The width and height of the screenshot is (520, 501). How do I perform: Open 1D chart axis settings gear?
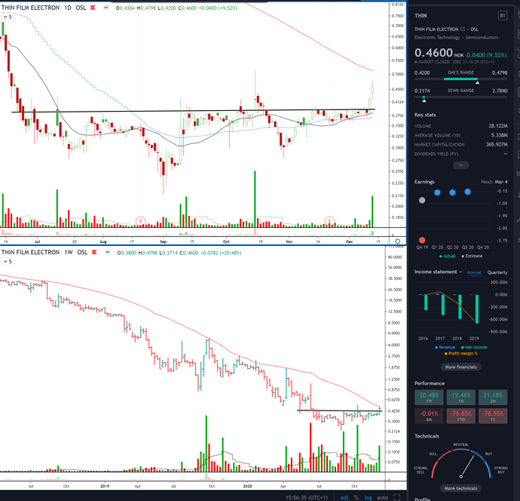tap(398, 241)
